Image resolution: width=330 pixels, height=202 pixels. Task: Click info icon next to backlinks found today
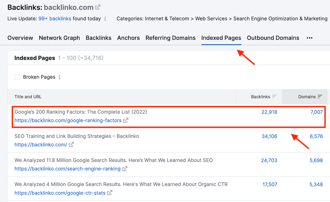click(x=105, y=19)
